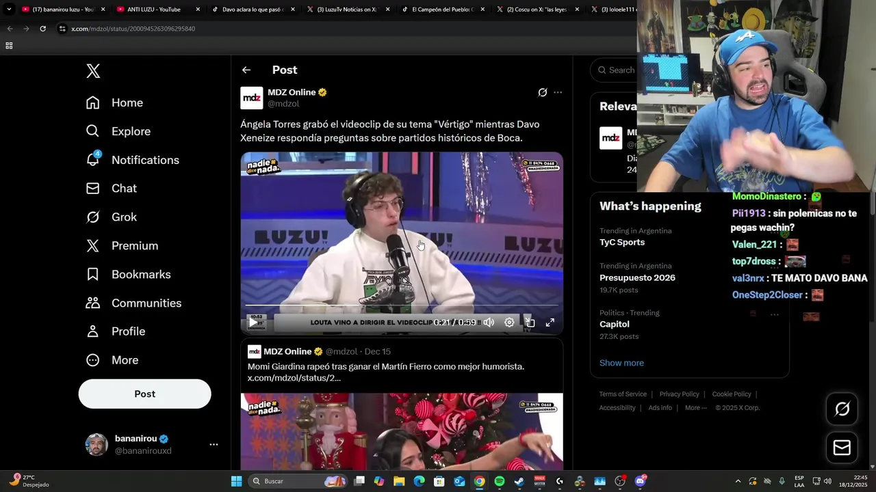Open the floating Messages envelope button

pos(842,448)
